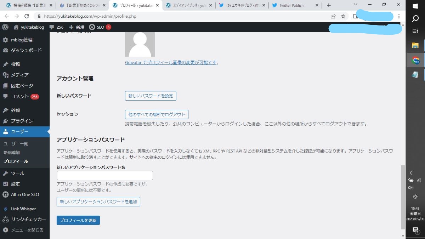Click the address bar URL
Screen dimensions: 425x239
tap(90, 16)
